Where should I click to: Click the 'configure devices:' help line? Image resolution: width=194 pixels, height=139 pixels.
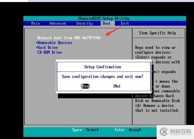[x=153, y=52]
